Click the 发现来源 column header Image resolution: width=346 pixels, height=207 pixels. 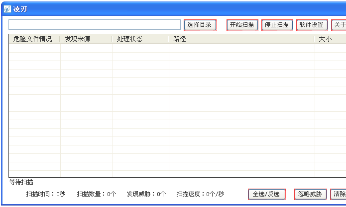pos(78,39)
